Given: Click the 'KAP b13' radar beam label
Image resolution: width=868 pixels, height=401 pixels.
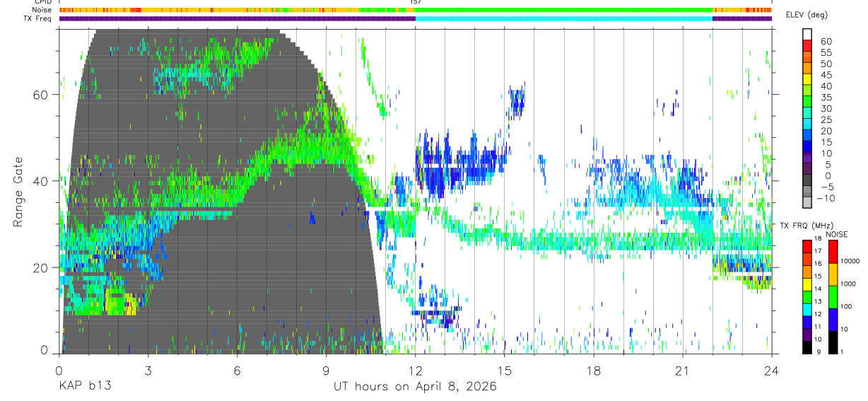Looking at the screenshot, I should [85, 387].
